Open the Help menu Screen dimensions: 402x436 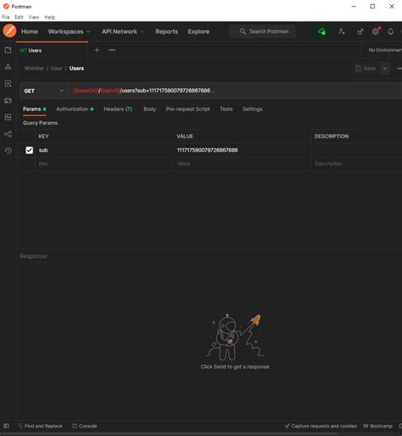point(50,17)
